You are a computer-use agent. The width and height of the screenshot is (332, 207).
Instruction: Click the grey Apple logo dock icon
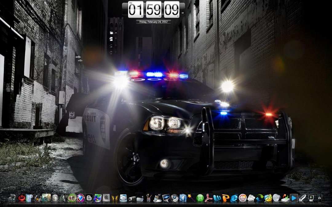[x=106, y=198]
